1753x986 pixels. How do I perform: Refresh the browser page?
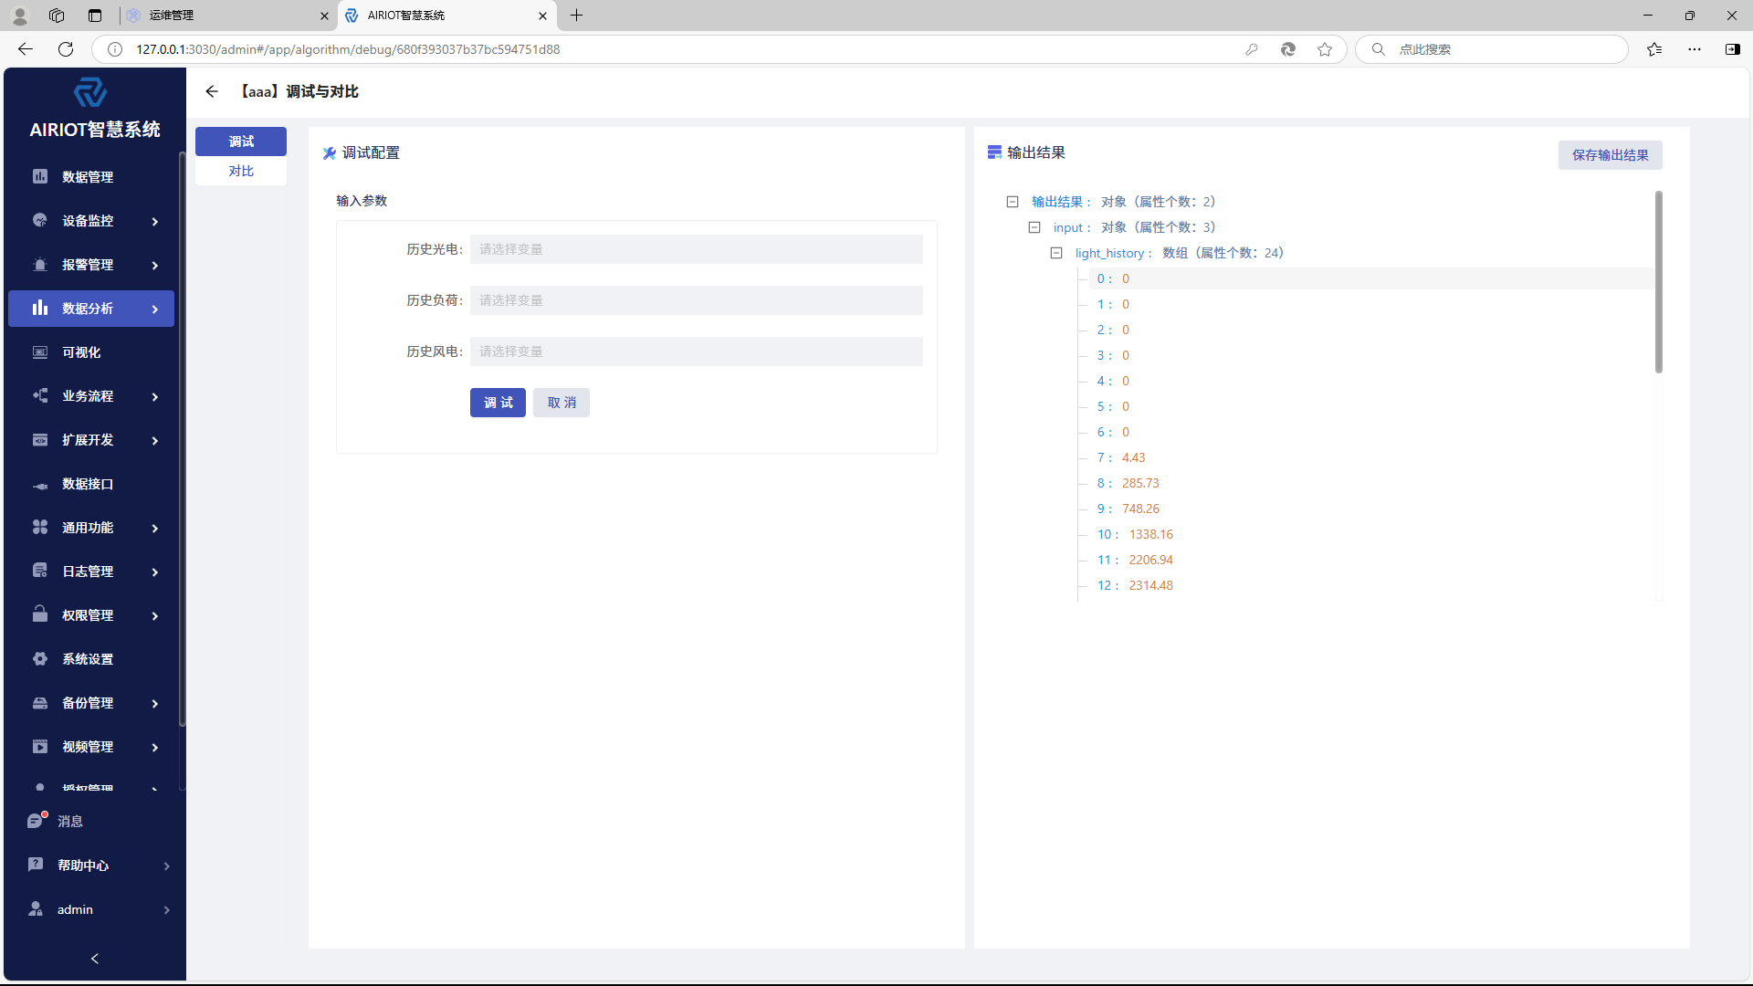click(66, 49)
